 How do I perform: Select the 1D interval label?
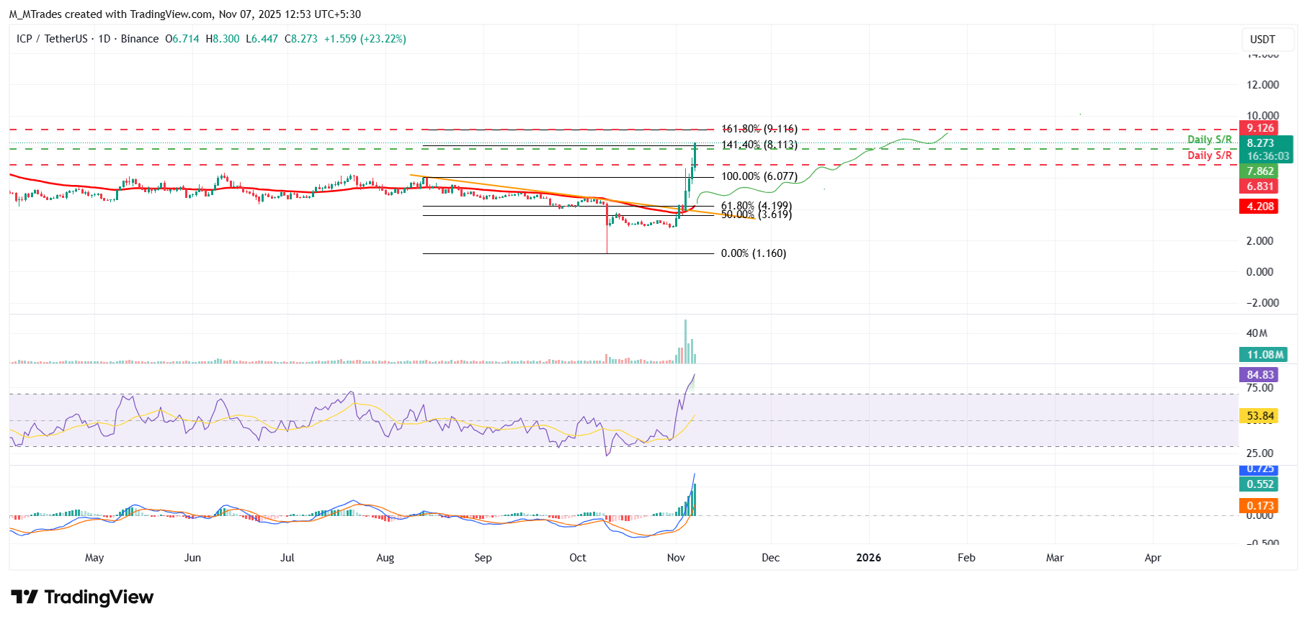tap(104, 39)
